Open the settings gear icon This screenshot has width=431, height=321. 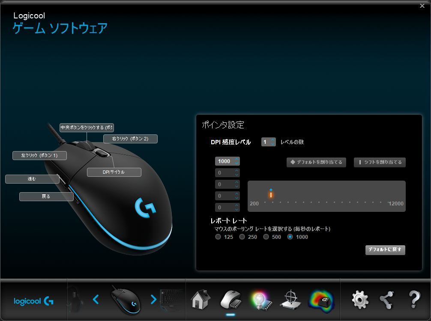[360, 300]
